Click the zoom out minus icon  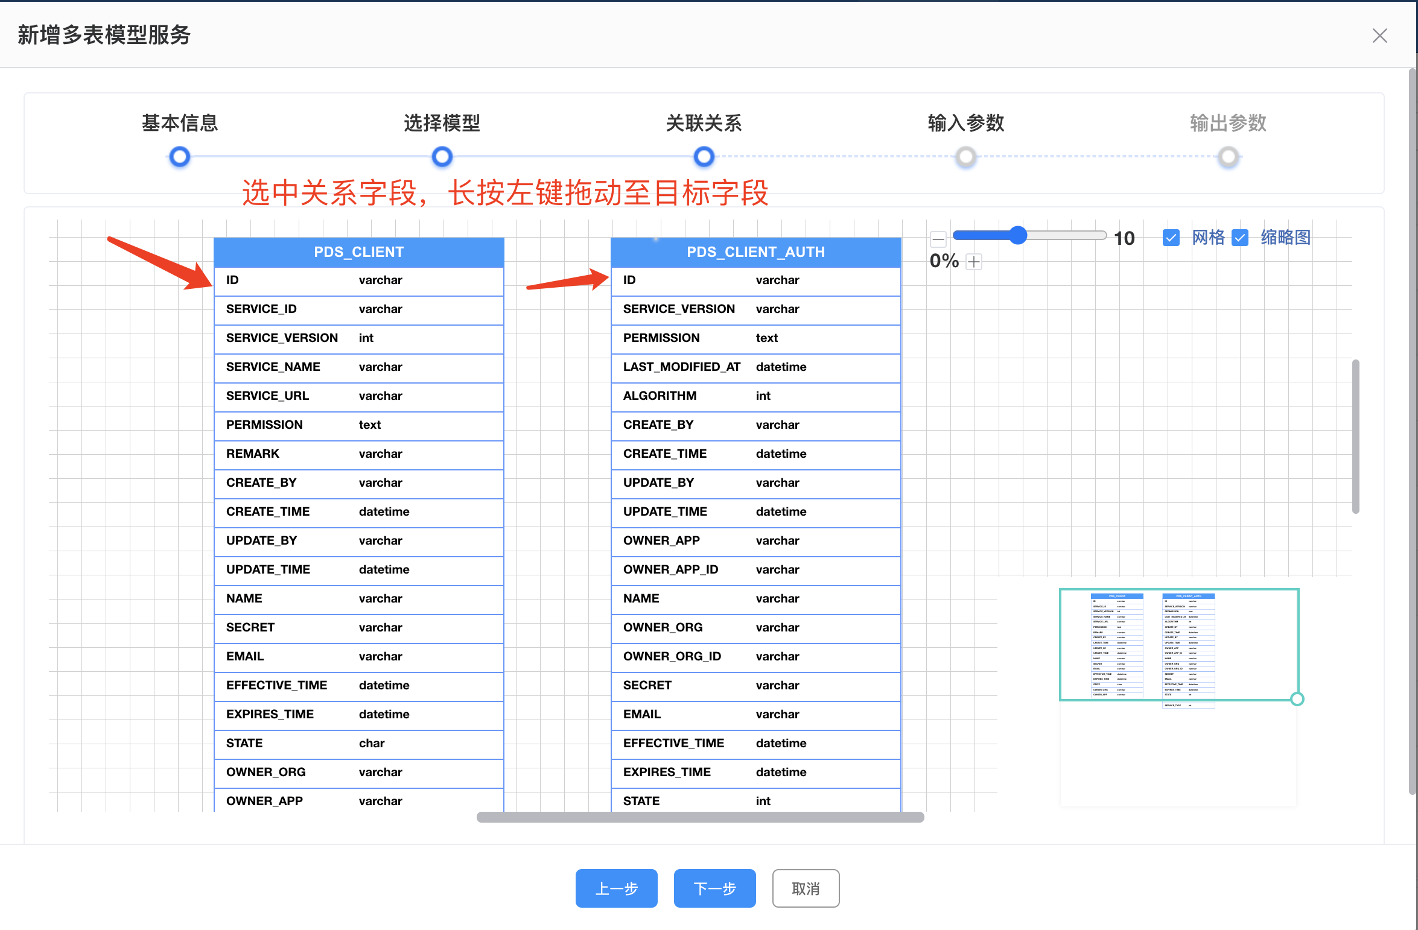[x=938, y=239]
